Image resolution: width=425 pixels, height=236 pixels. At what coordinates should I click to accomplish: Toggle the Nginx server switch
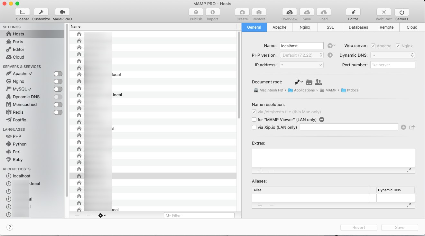click(x=58, y=81)
